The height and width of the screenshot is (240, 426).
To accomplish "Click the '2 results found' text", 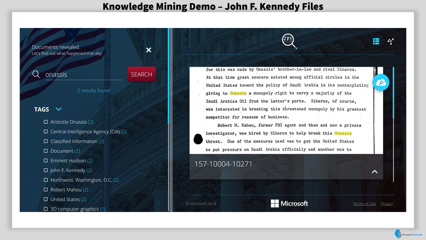I will tap(94, 91).
